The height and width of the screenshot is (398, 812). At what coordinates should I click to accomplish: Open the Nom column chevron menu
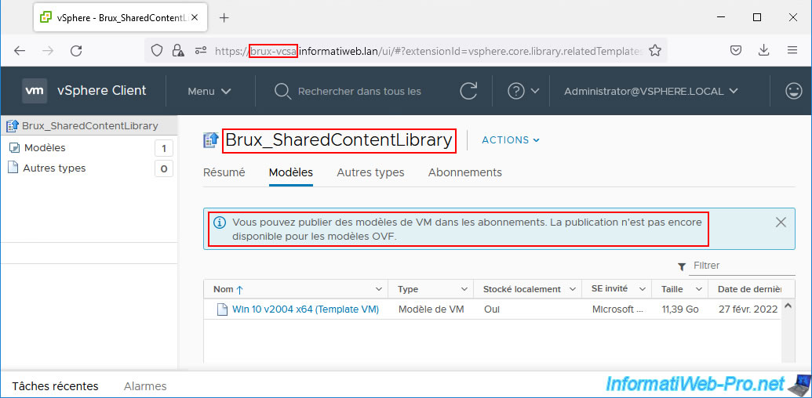coord(378,289)
